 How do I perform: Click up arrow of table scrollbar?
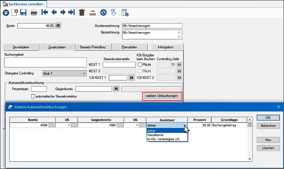coord(250,120)
